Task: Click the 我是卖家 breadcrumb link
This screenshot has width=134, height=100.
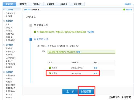Action: (27, 10)
